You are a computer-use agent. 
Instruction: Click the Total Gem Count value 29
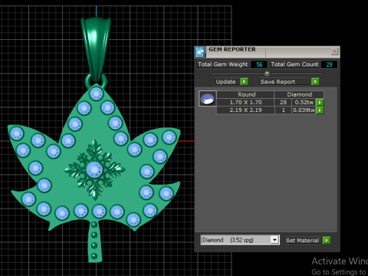(x=329, y=64)
